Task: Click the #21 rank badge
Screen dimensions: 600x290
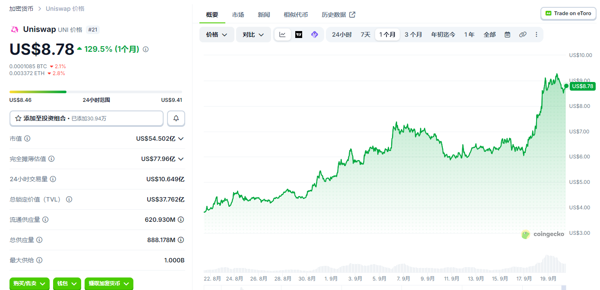Action: 92,30
